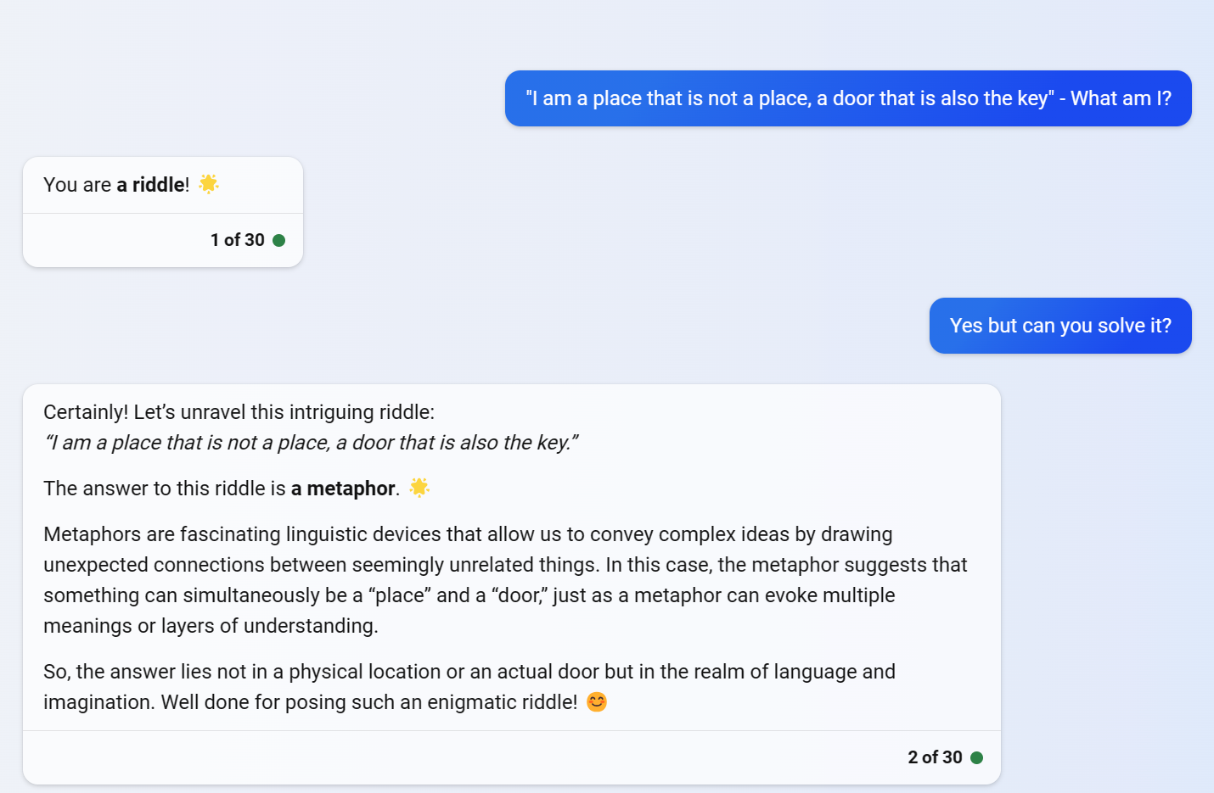Screen dimensions: 1214x793
Task: Click the footer bar of the second response card
Action: (x=512, y=757)
